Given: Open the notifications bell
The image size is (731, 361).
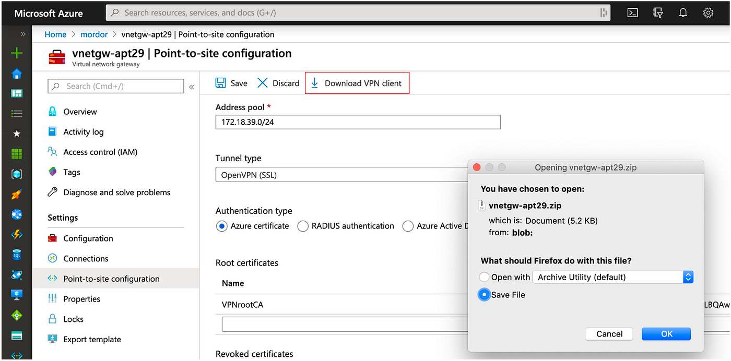Looking at the screenshot, I should (683, 13).
